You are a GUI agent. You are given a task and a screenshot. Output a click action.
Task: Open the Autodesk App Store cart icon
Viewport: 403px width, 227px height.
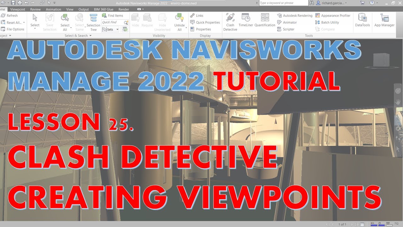(x=362, y=3)
